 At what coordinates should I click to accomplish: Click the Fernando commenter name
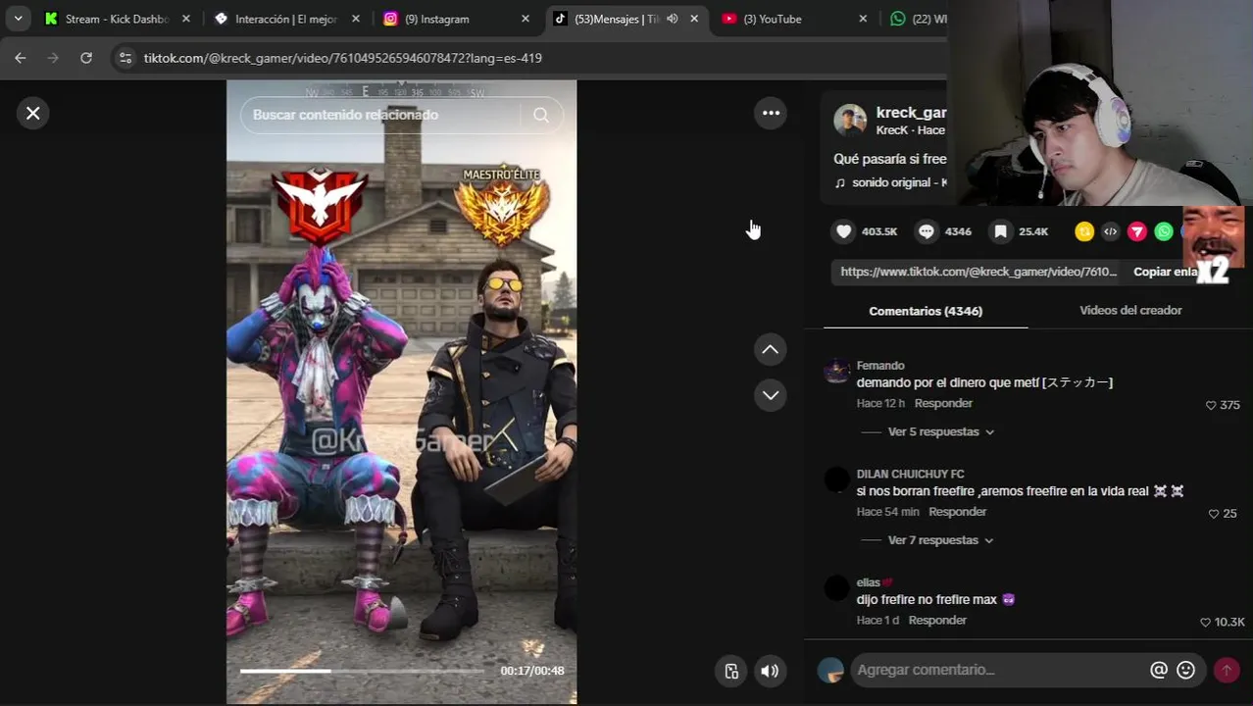point(880,366)
